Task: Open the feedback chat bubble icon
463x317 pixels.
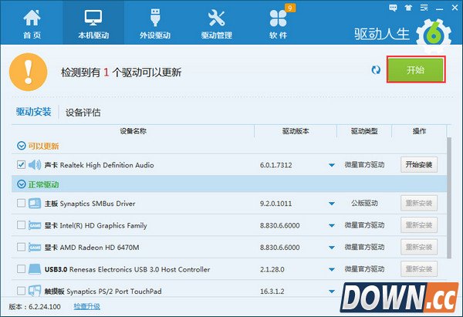Action: (x=393, y=8)
